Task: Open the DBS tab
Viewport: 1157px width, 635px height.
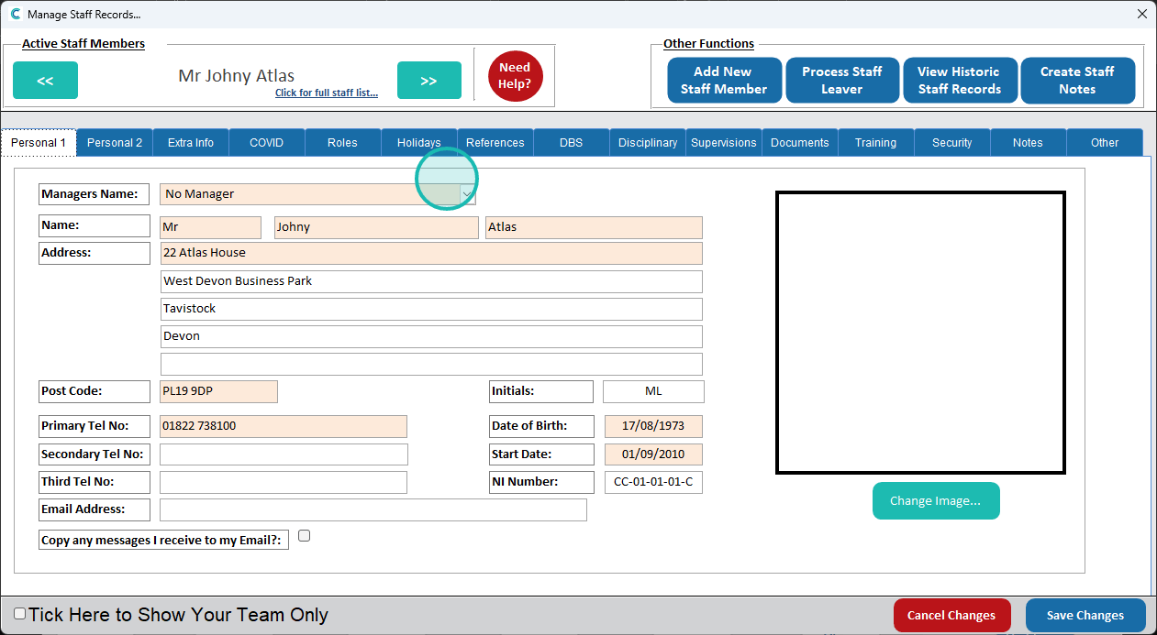Action: (571, 143)
